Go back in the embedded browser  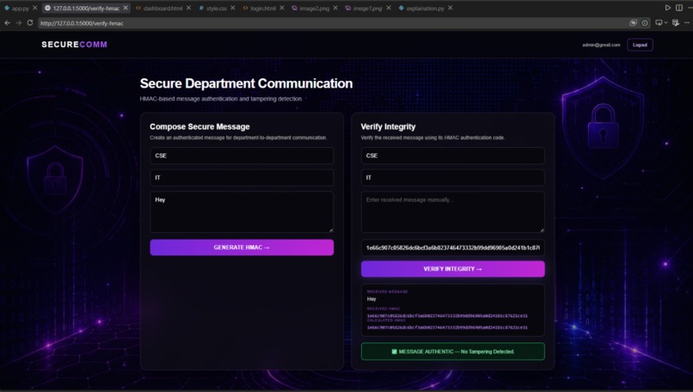[8, 23]
